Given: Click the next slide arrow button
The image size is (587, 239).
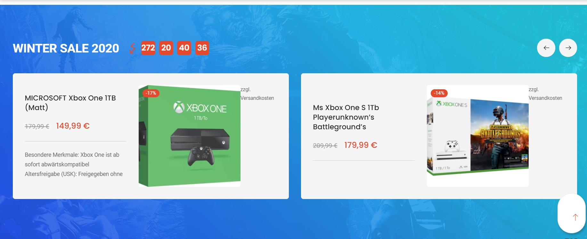Looking at the screenshot, I should pyautogui.click(x=568, y=48).
